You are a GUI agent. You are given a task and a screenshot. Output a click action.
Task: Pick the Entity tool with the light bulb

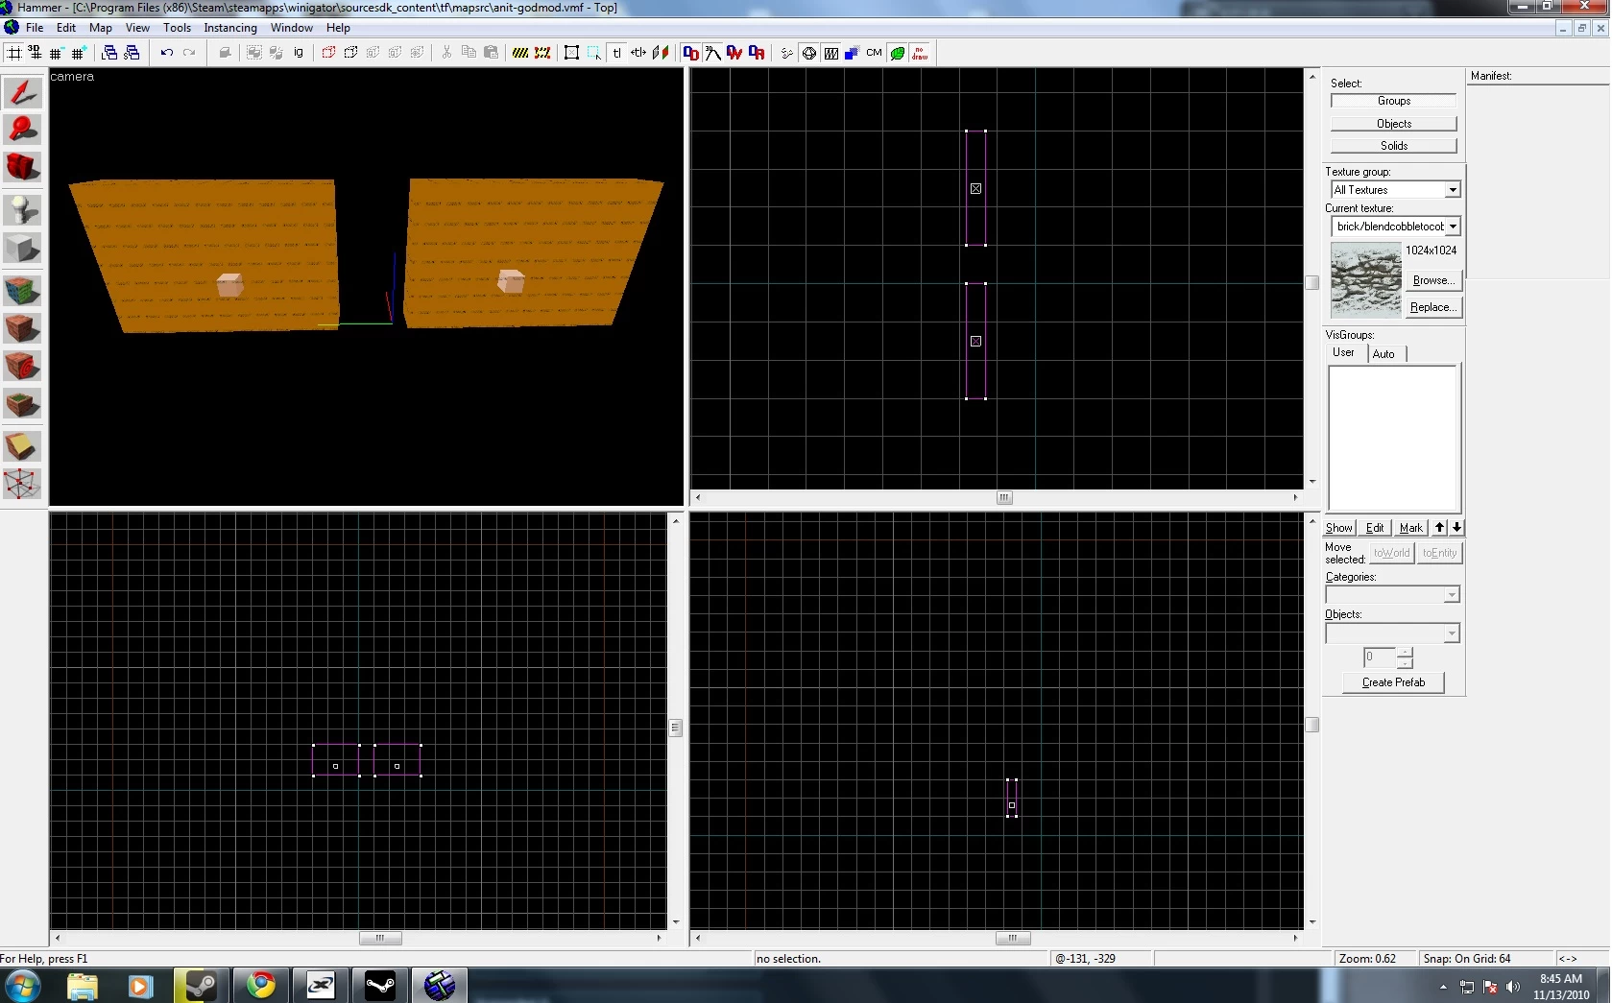(22, 209)
